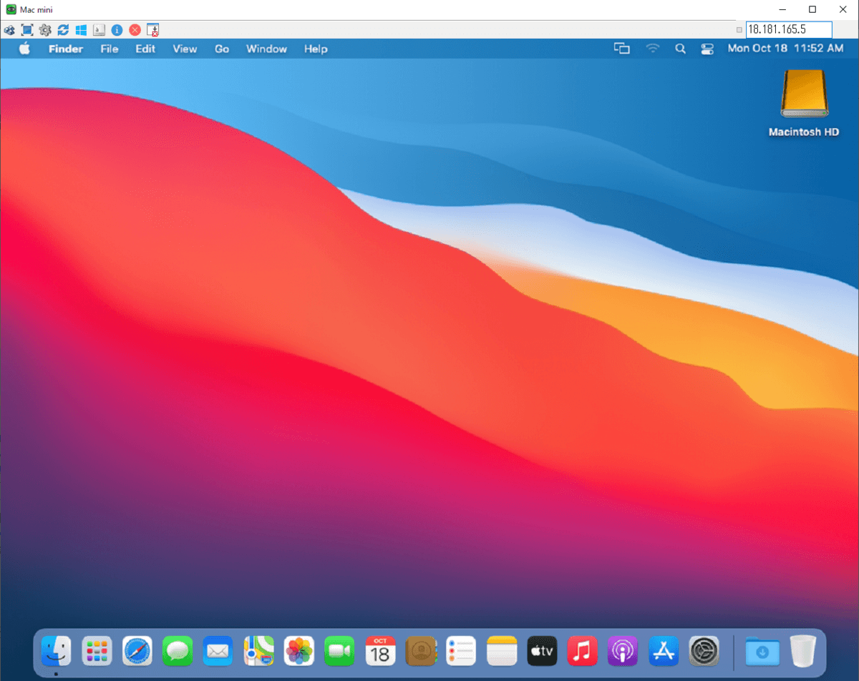This screenshot has height=681, width=859.
Task: Open the Trash in the Dock
Action: [802, 651]
